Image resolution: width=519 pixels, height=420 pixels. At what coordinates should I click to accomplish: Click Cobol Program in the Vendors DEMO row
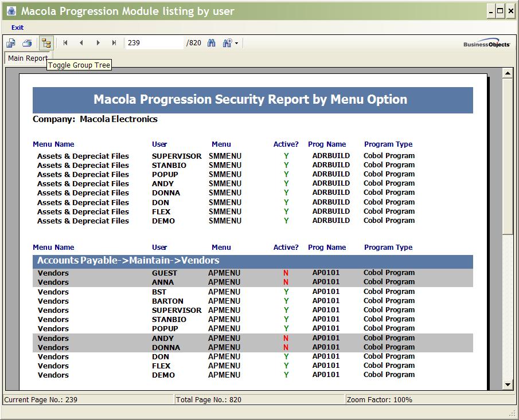389,375
